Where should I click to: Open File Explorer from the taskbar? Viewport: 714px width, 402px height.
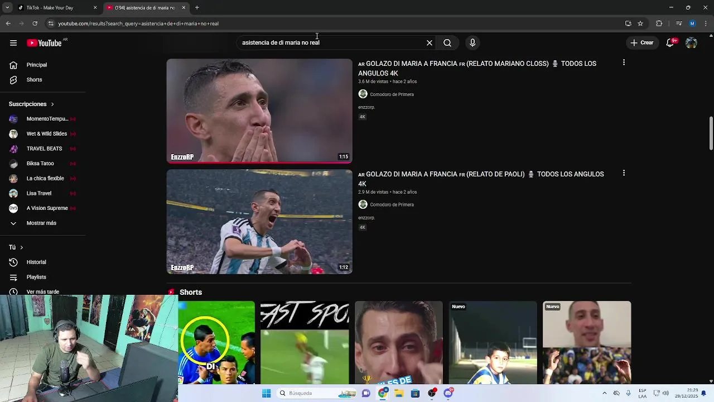[x=399, y=393]
